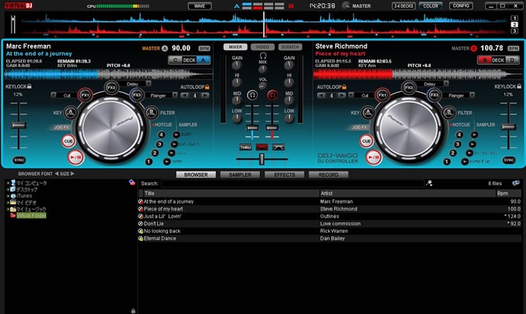Click the crossfader slider handle
The image size is (526, 314).
[261, 158]
